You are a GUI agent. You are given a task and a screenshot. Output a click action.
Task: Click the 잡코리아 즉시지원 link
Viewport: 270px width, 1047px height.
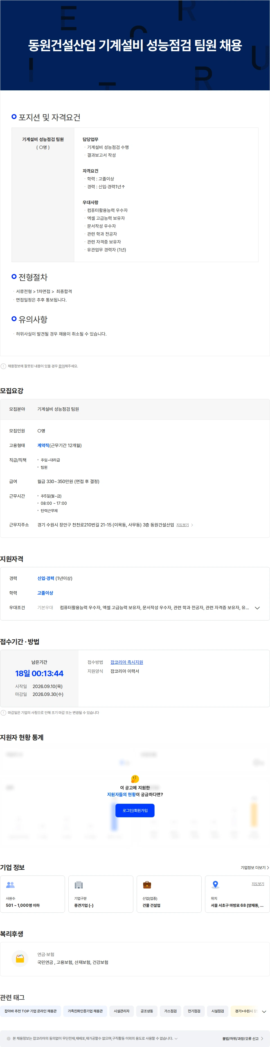click(127, 662)
